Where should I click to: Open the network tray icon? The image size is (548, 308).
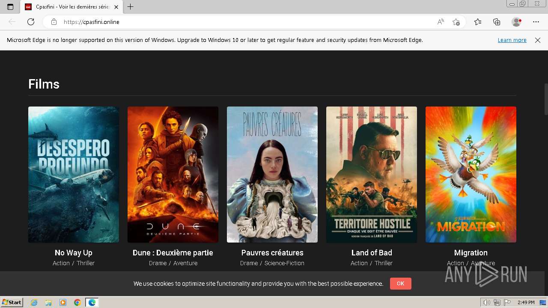(x=497, y=302)
